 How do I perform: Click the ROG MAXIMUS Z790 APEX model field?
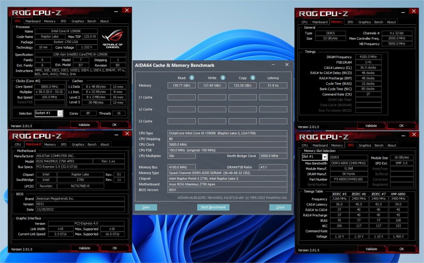click(x=63, y=161)
